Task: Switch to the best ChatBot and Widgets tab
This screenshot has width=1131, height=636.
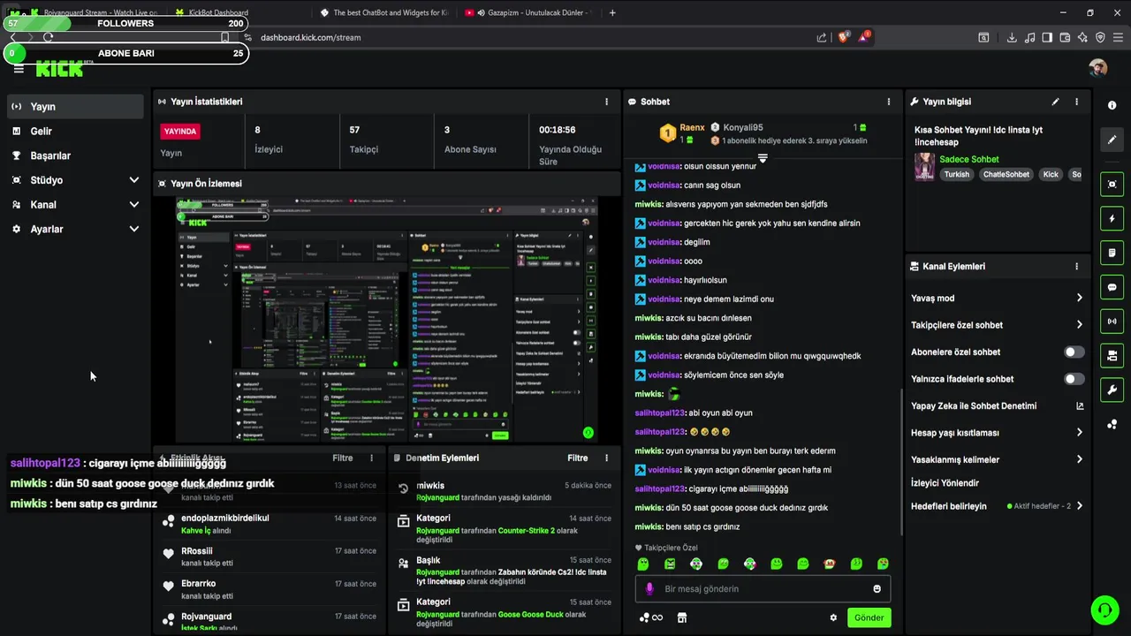Action: pyautogui.click(x=384, y=12)
